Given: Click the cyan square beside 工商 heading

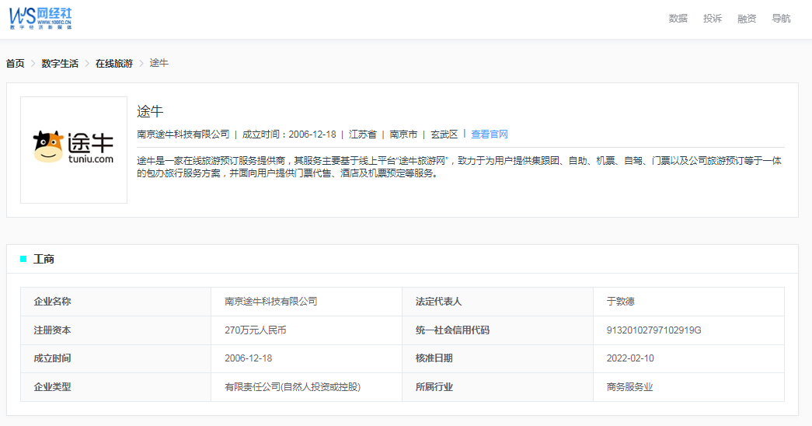Looking at the screenshot, I should click(x=23, y=259).
